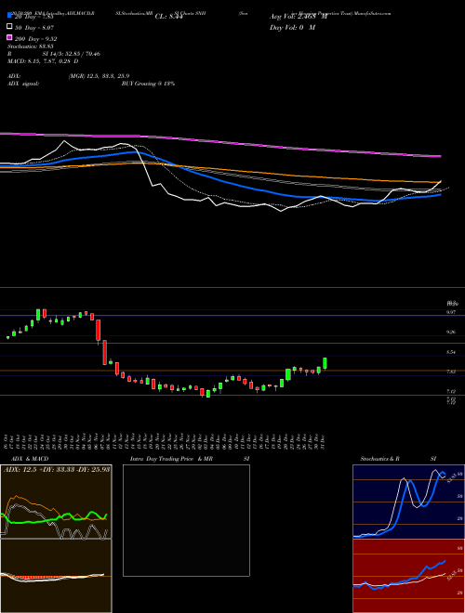Click the empty Intra Day Trading Price panel
Screen dimensions: 465x613
pyautogui.click(x=186, y=520)
